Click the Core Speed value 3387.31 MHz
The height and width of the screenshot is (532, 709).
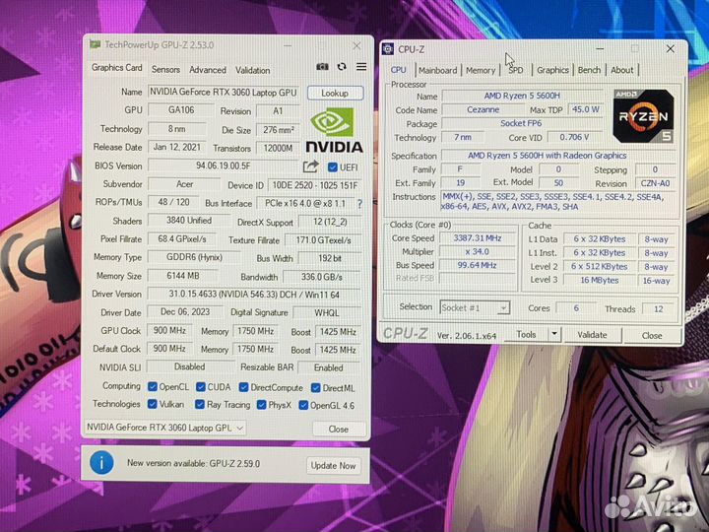pyautogui.click(x=477, y=238)
